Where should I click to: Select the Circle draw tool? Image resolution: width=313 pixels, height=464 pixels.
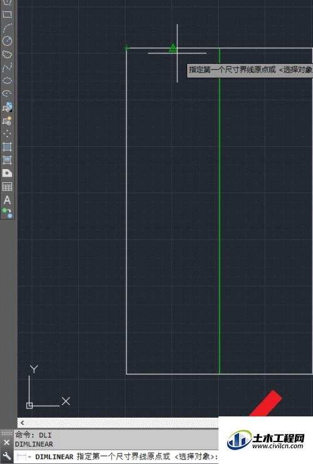click(x=7, y=41)
